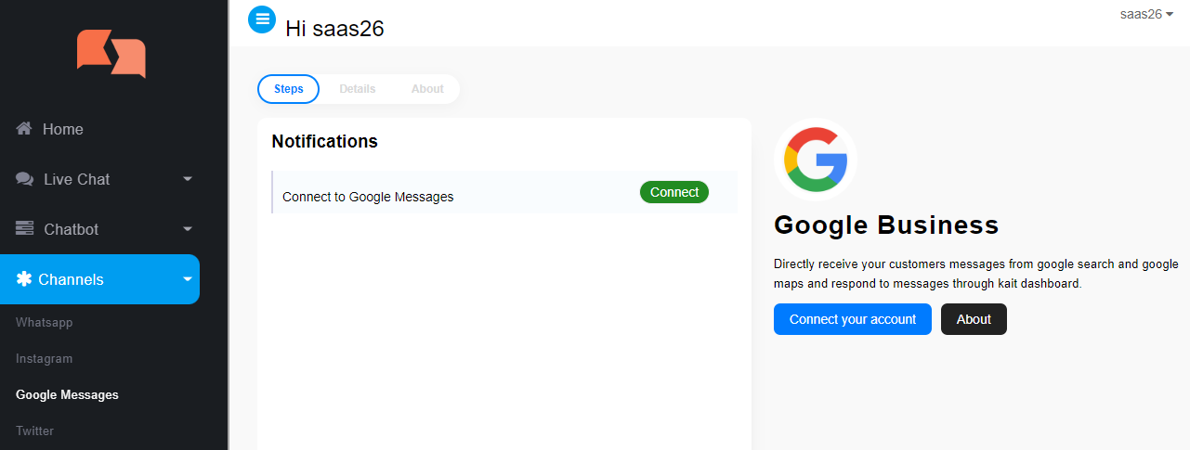This screenshot has width=1190, height=450.
Task: Select Google Messages in sidebar
Action: pos(68,395)
